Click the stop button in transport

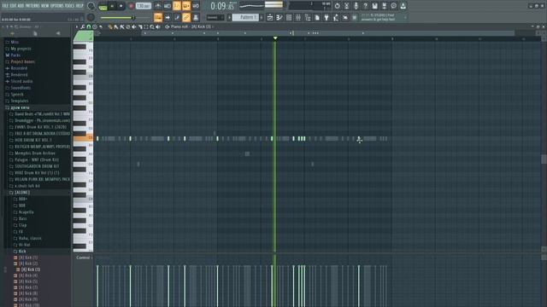tap(121, 6)
